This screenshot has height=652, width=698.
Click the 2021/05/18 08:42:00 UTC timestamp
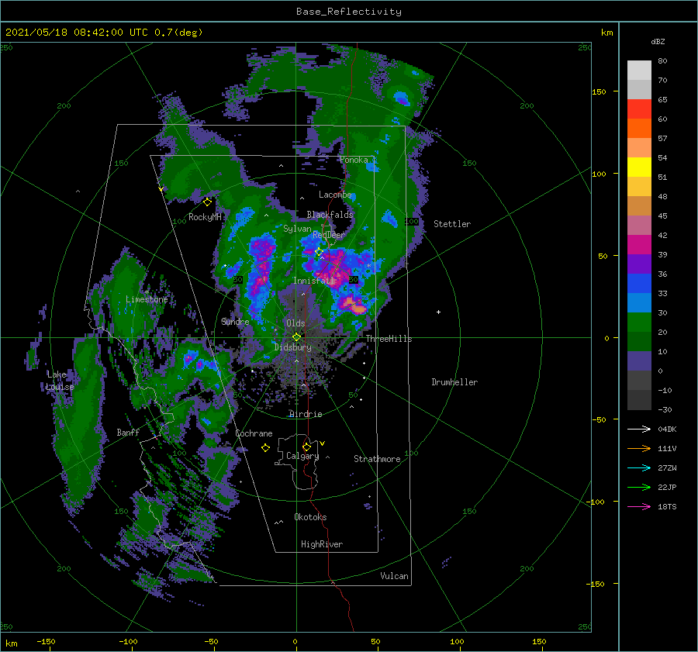point(104,33)
